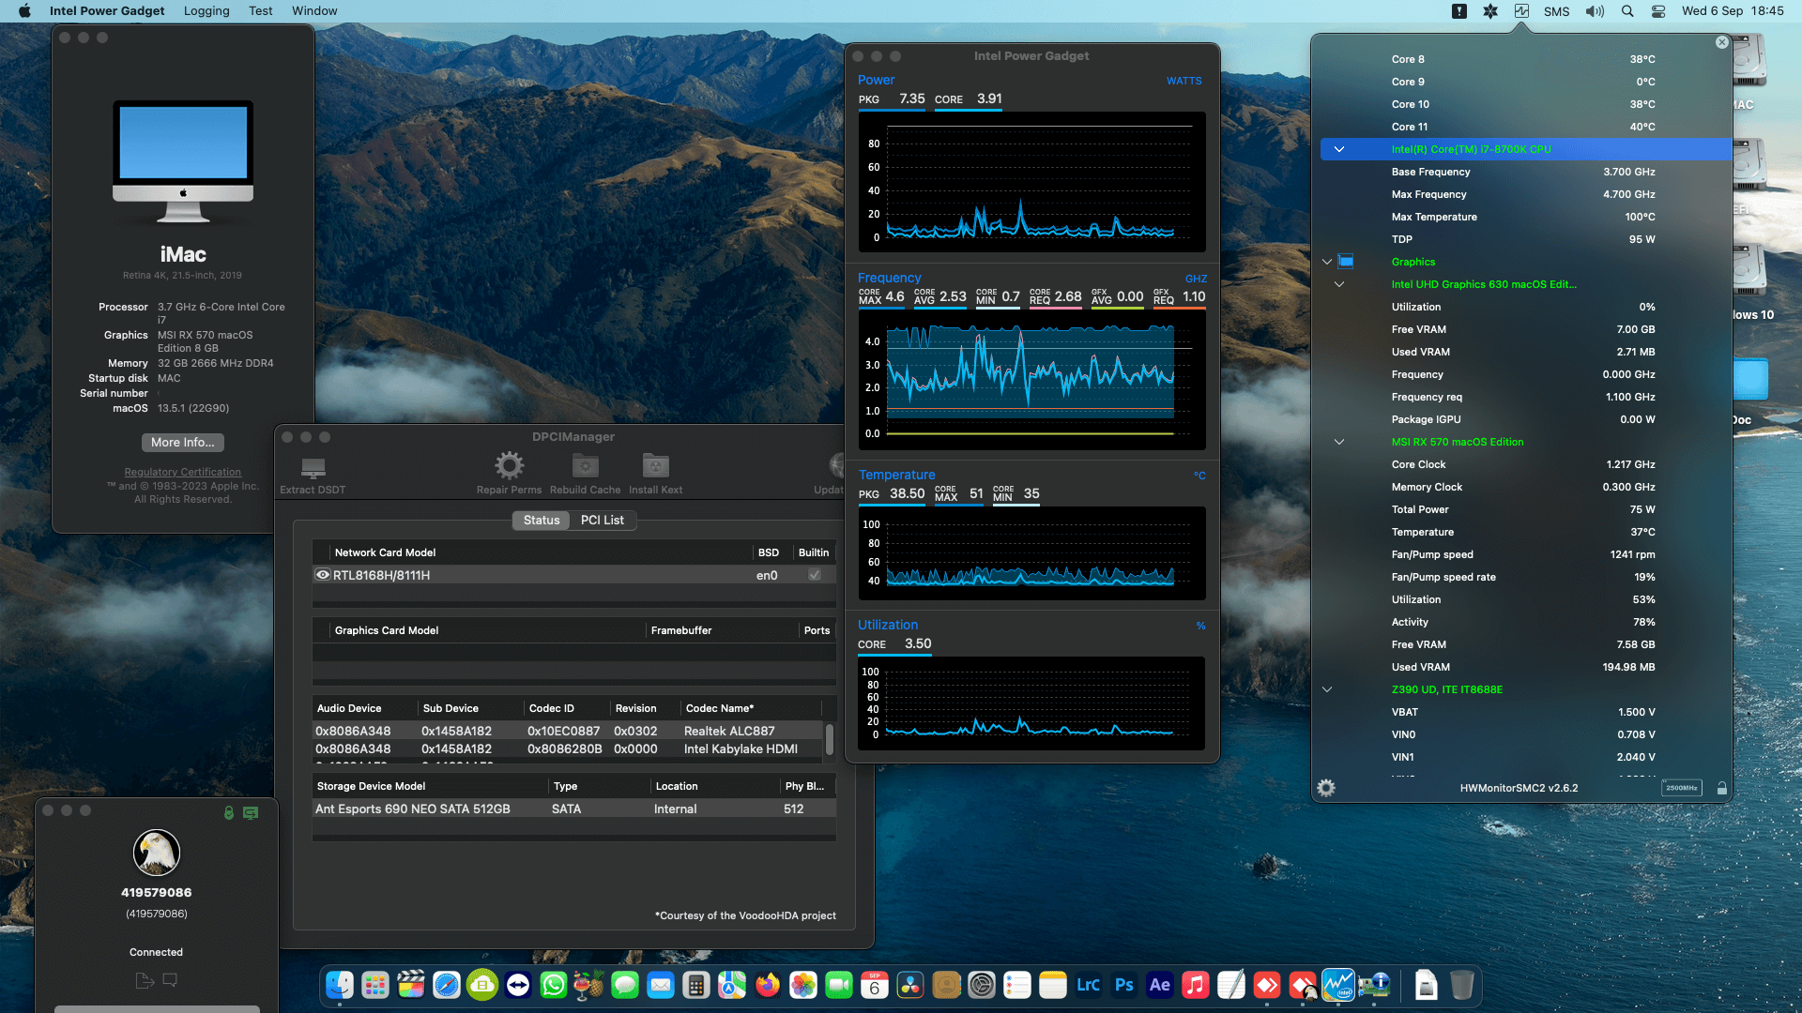Collapse the MSI RX 570 macOS Edition section
This screenshot has width=1802, height=1013.
pyautogui.click(x=1339, y=442)
